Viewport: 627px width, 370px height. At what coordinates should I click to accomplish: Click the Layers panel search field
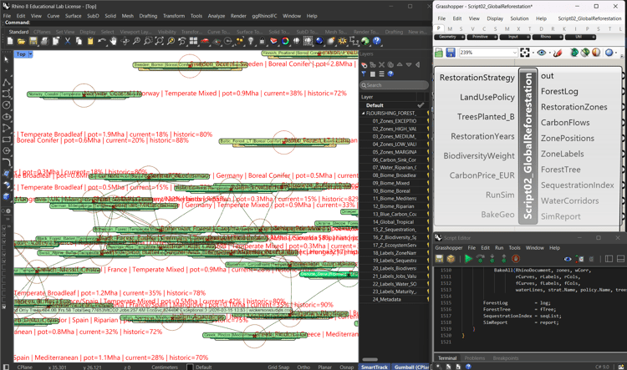pyautogui.click(x=394, y=85)
